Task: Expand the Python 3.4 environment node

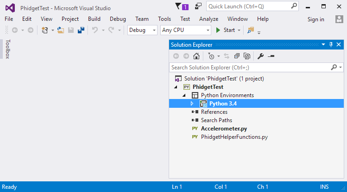Action: click(192, 104)
